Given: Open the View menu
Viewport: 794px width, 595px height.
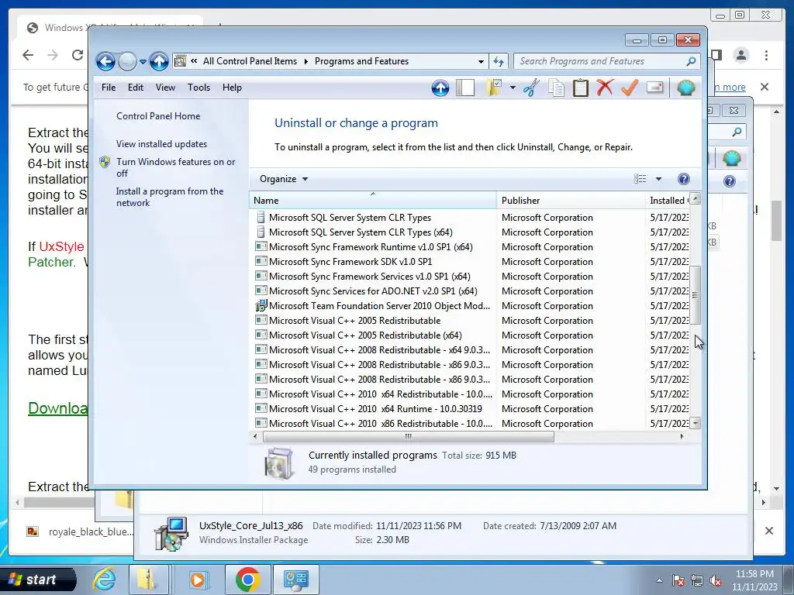Looking at the screenshot, I should pyautogui.click(x=165, y=88).
